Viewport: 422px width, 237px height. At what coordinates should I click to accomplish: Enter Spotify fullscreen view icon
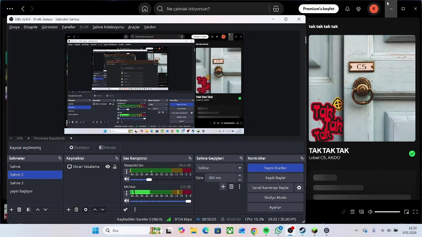click(415, 212)
